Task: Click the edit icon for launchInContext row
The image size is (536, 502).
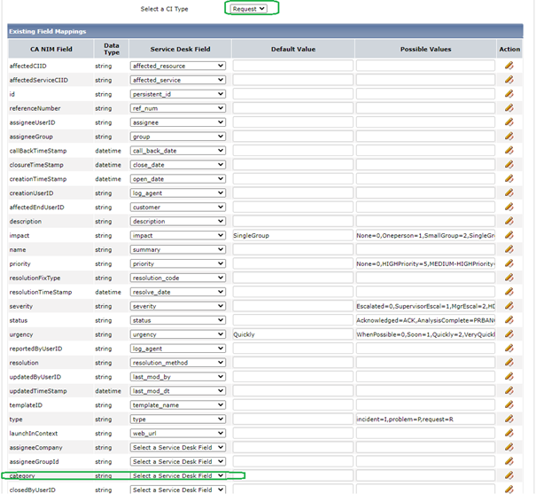Action: click(x=509, y=433)
